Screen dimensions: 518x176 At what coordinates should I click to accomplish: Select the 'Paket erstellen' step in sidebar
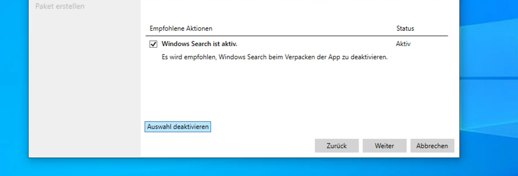pyautogui.click(x=60, y=6)
